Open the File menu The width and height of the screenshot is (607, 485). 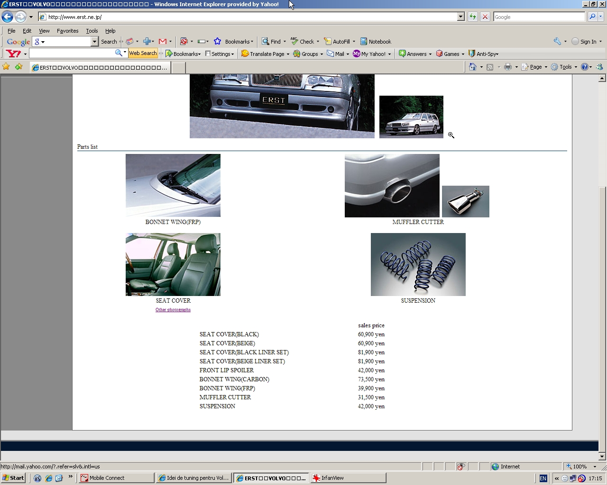pos(11,31)
